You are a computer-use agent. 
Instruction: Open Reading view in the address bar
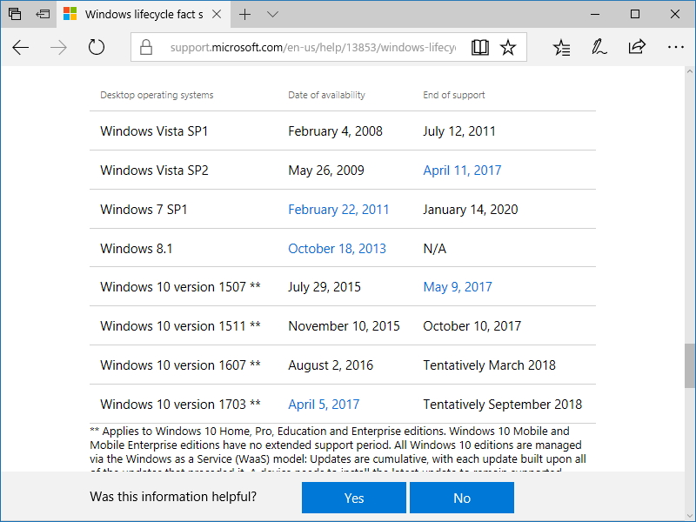click(479, 47)
